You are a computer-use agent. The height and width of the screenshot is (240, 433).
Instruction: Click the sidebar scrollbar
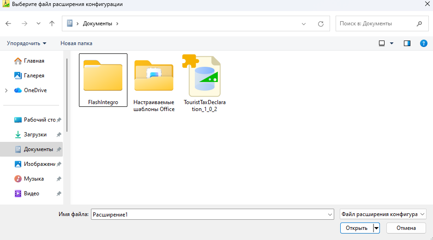click(x=67, y=95)
